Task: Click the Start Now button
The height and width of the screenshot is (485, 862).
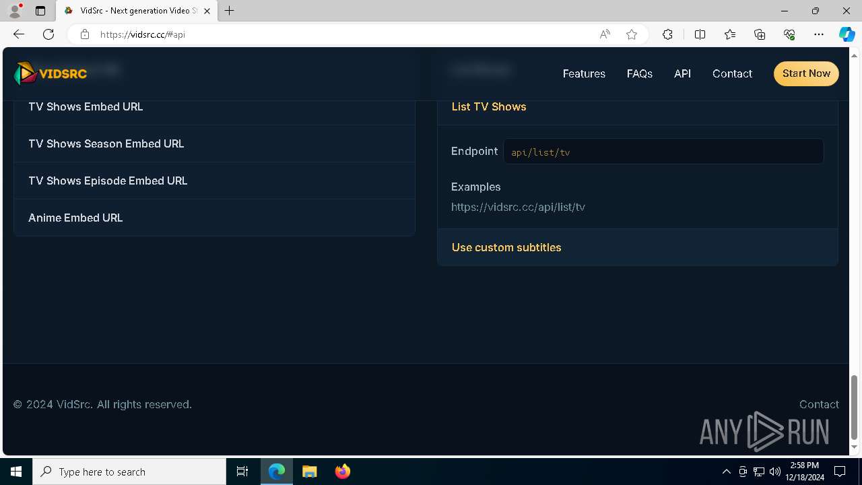Action: point(806,73)
